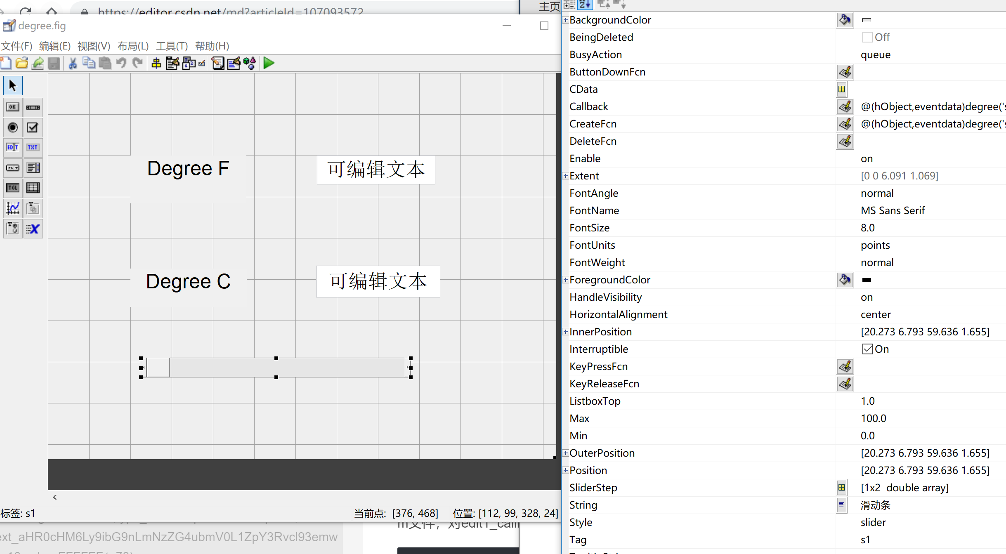The width and height of the screenshot is (1006, 554).
Task: Expand the Position property row
Action: coord(566,470)
